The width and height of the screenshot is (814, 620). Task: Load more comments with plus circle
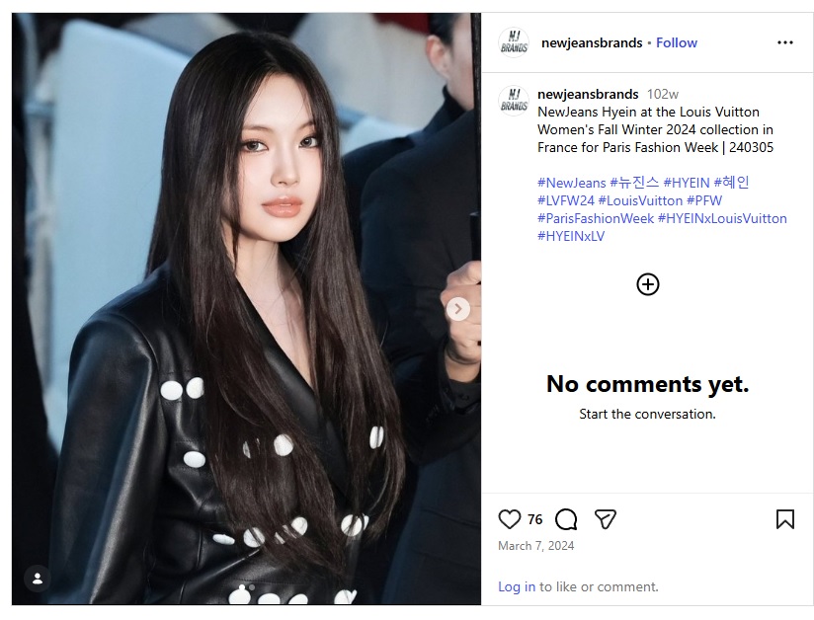tap(647, 284)
